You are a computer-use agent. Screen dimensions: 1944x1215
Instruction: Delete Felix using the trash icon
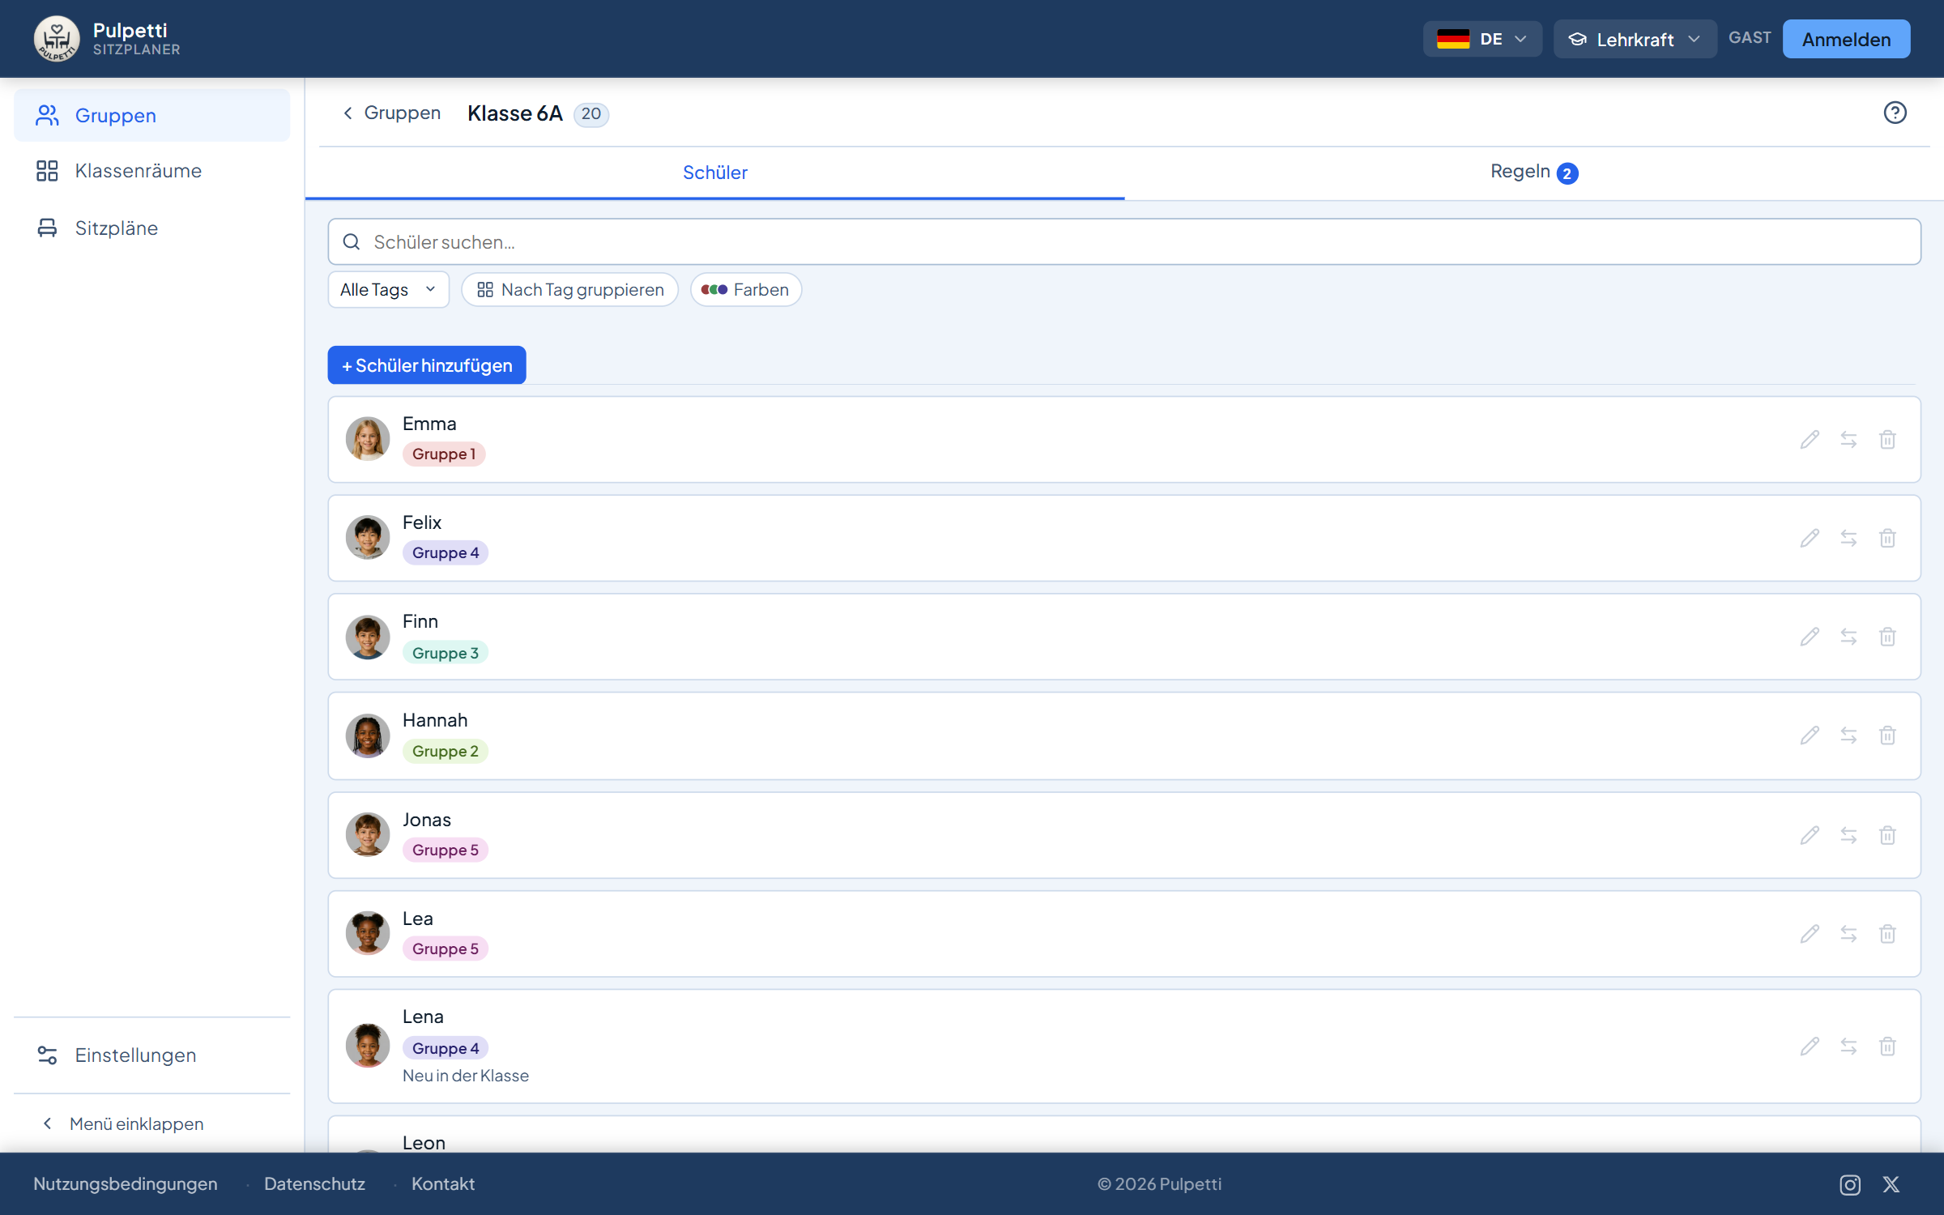click(1887, 539)
